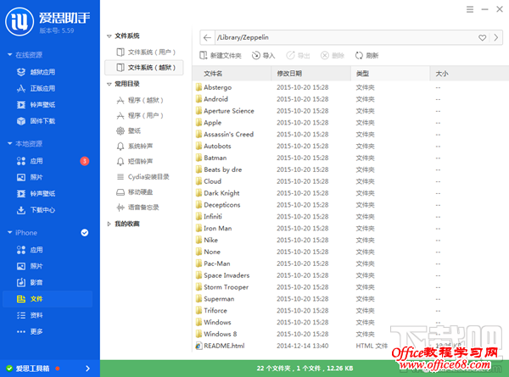The width and height of the screenshot is (509, 377).
Task: Collapse the 本地资源 section
Action: (x=9, y=144)
